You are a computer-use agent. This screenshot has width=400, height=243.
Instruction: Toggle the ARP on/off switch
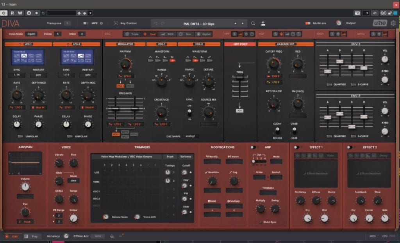(x=254, y=147)
